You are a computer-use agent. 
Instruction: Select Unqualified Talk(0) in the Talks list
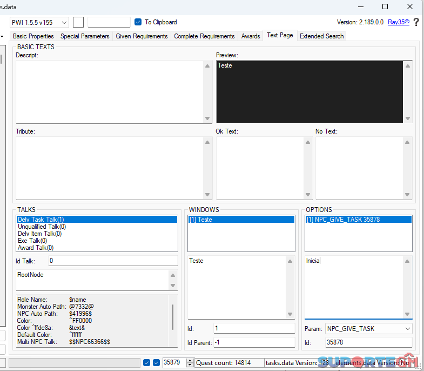coord(42,227)
